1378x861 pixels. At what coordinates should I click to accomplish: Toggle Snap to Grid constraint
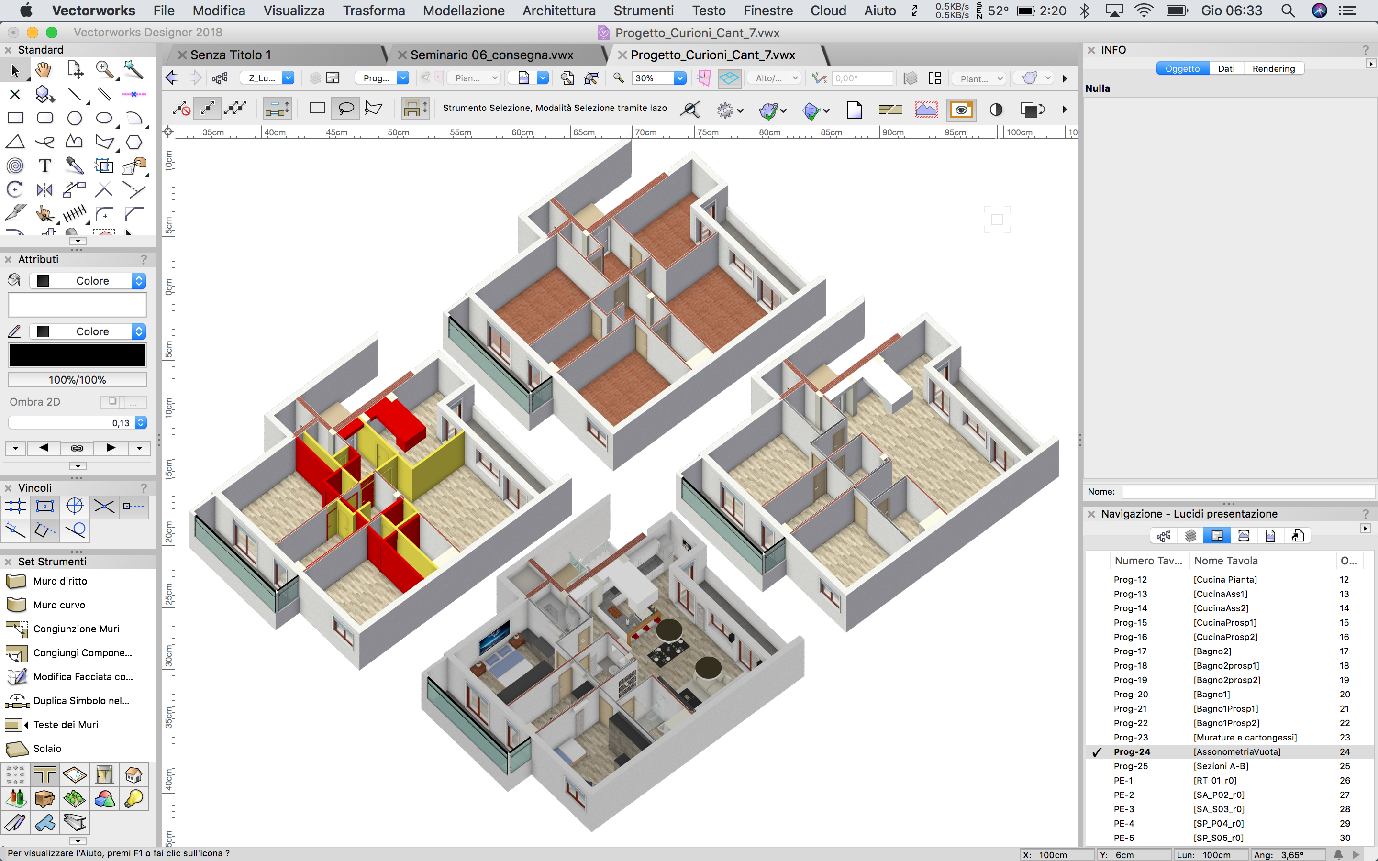coord(15,506)
